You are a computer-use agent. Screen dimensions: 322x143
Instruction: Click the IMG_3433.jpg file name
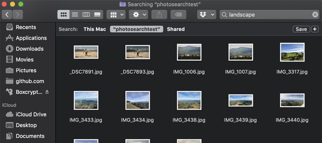click(x=86, y=120)
